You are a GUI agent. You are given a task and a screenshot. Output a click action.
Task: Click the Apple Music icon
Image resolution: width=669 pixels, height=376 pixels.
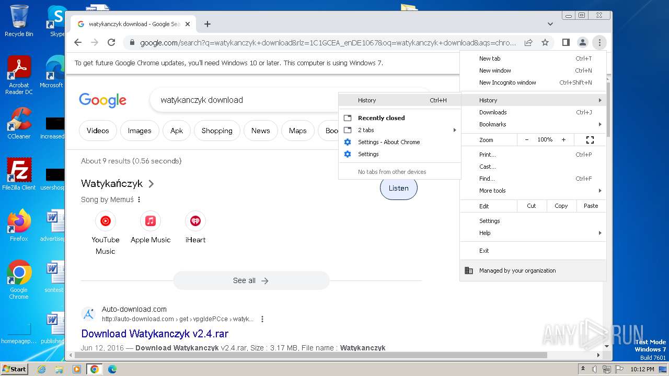pos(151,221)
